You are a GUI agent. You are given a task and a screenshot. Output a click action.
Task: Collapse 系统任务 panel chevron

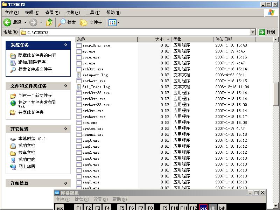pos(65,45)
